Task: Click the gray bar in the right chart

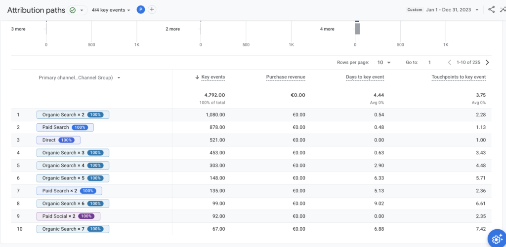Action: (357, 29)
